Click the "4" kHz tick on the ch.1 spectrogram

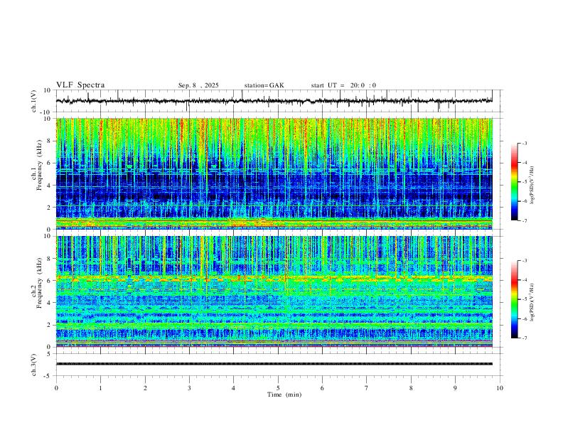pos(50,186)
